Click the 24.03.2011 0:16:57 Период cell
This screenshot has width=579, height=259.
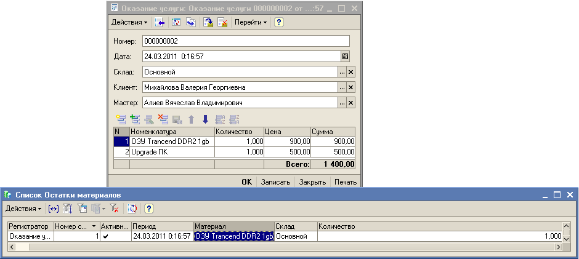click(163, 236)
